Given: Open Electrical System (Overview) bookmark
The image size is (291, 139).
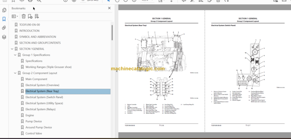Looking at the screenshot, I should coord(42,85).
